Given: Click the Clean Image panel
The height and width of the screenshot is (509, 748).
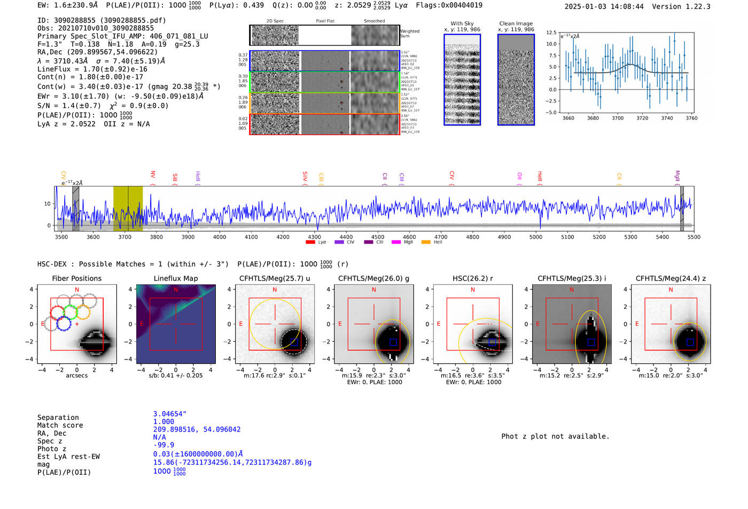Looking at the screenshot, I should [516, 80].
